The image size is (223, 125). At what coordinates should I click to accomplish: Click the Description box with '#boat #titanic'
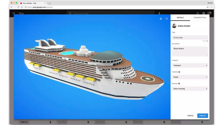click(190, 51)
